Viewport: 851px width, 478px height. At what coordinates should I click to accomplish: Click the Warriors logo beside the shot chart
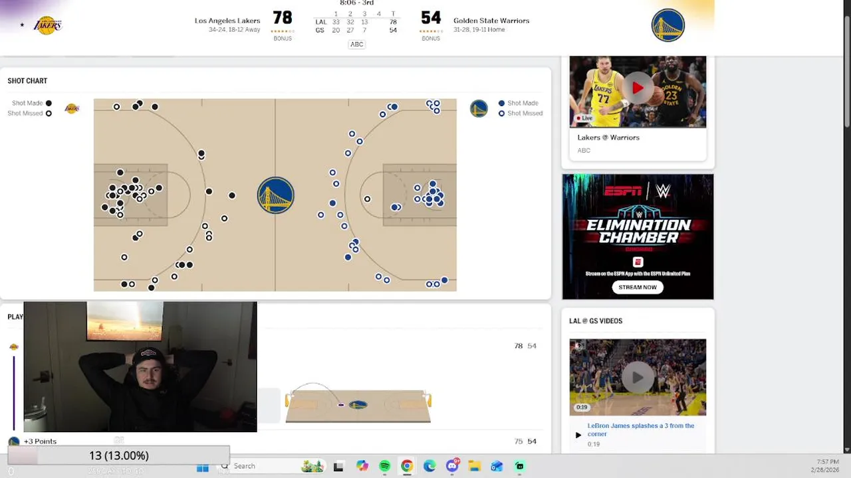(x=479, y=108)
